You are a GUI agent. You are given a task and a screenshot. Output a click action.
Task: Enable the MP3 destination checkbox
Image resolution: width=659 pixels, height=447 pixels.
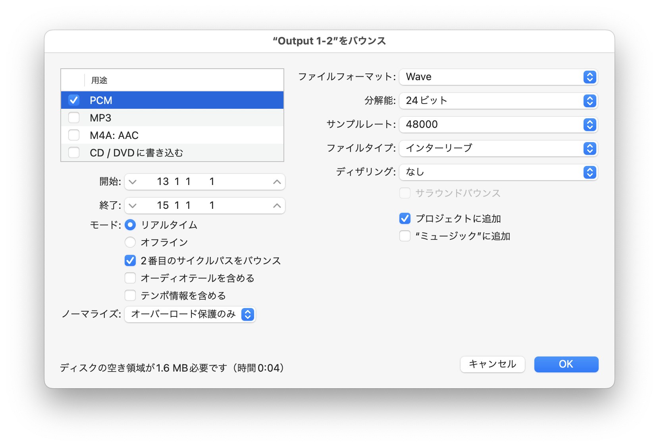pyautogui.click(x=74, y=118)
